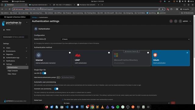Viewport: 195px width, 110px height.
Task: Select the OAuth authentication method checkmark
Action: [187, 53]
